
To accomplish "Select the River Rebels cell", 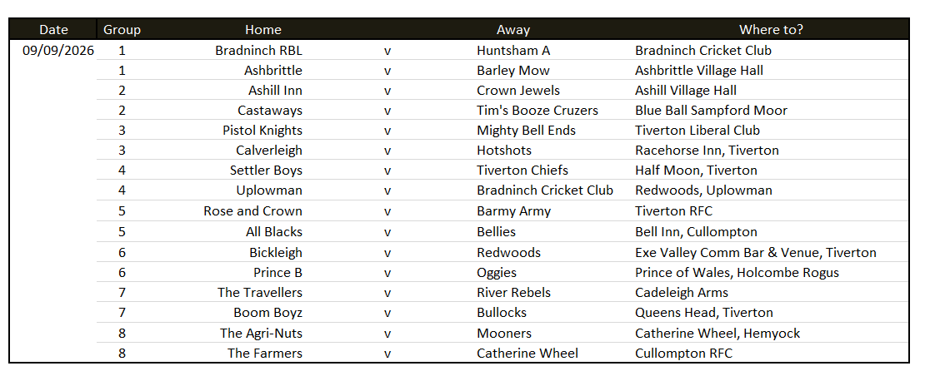I will pos(514,293).
